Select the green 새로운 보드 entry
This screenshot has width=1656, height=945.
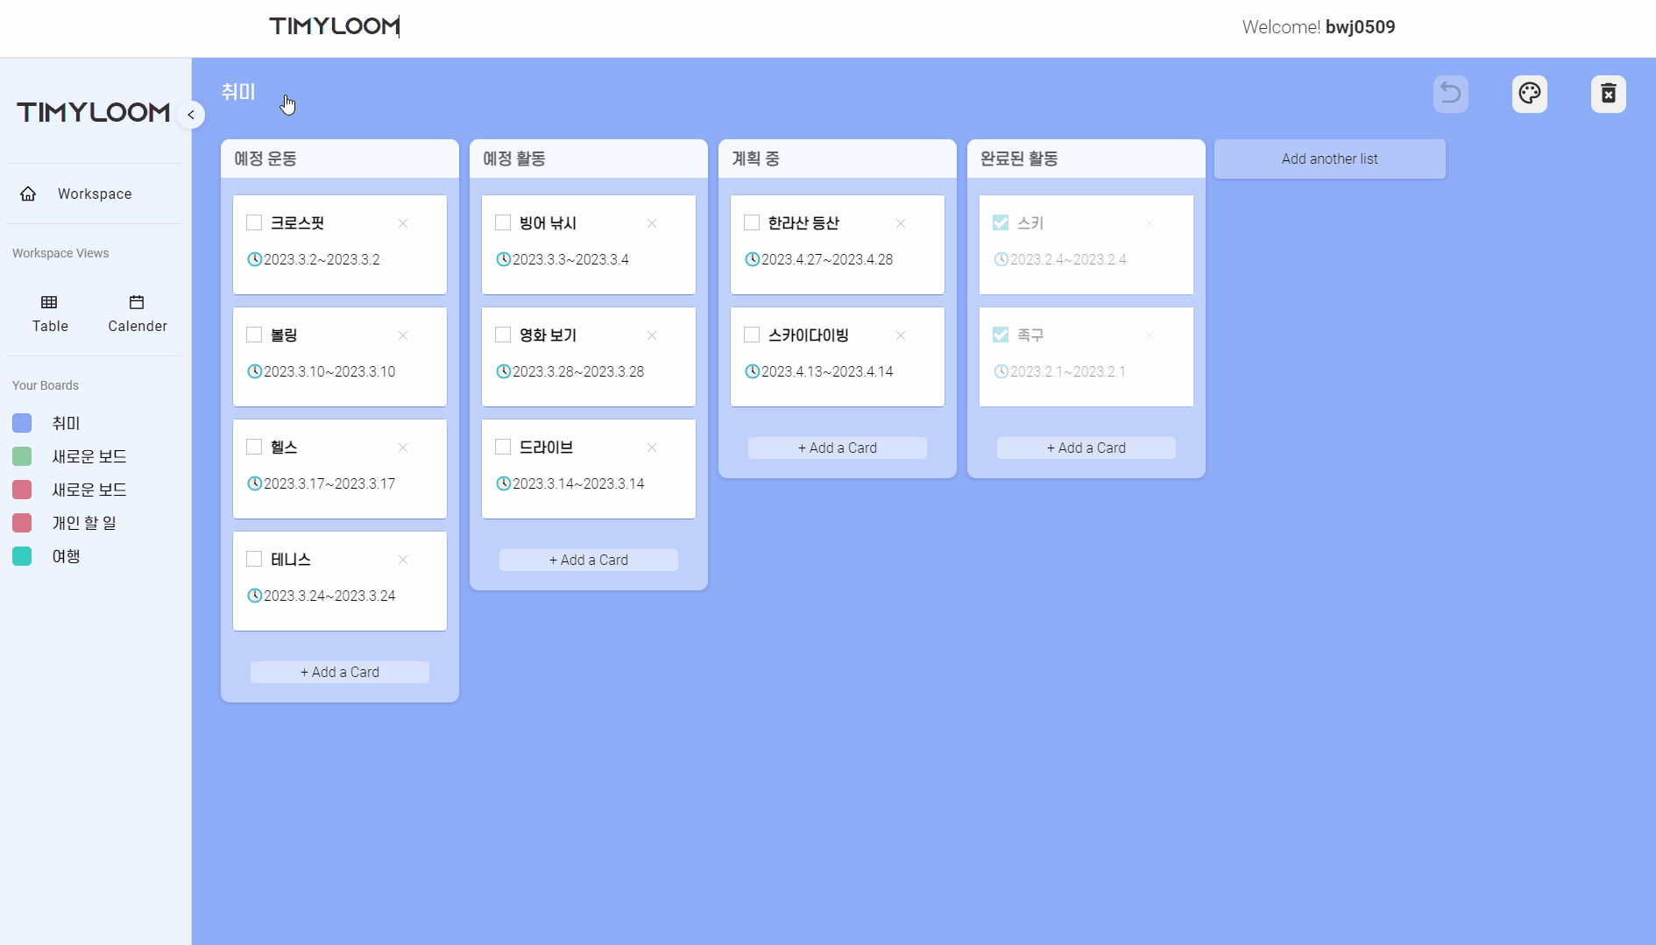click(x=88, y=456)
